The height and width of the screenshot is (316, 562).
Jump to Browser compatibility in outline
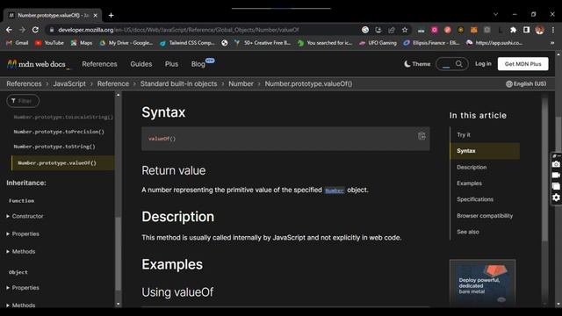tap(485, 216)
